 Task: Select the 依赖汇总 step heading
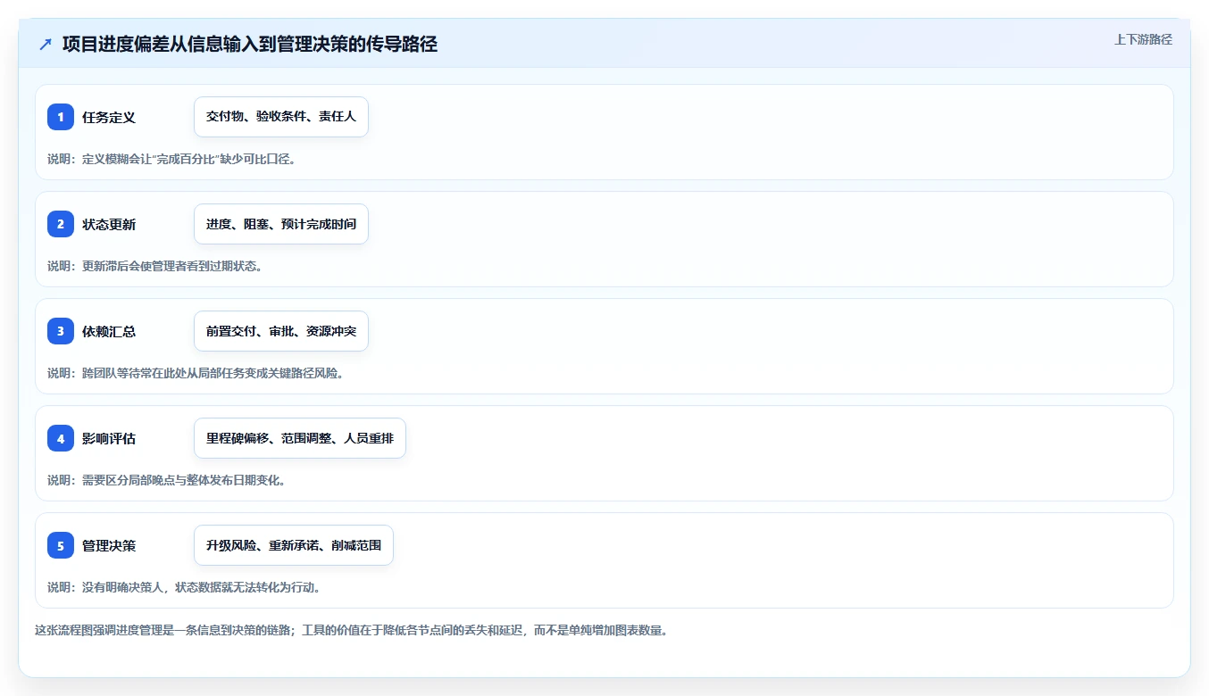(109, 331)
